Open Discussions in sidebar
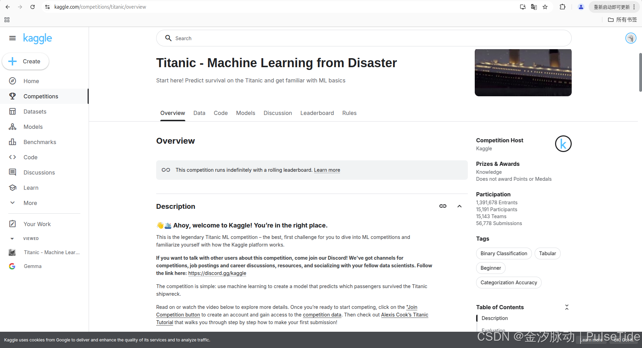This screenshot has width=642, height=348. (x=44, y=172)
